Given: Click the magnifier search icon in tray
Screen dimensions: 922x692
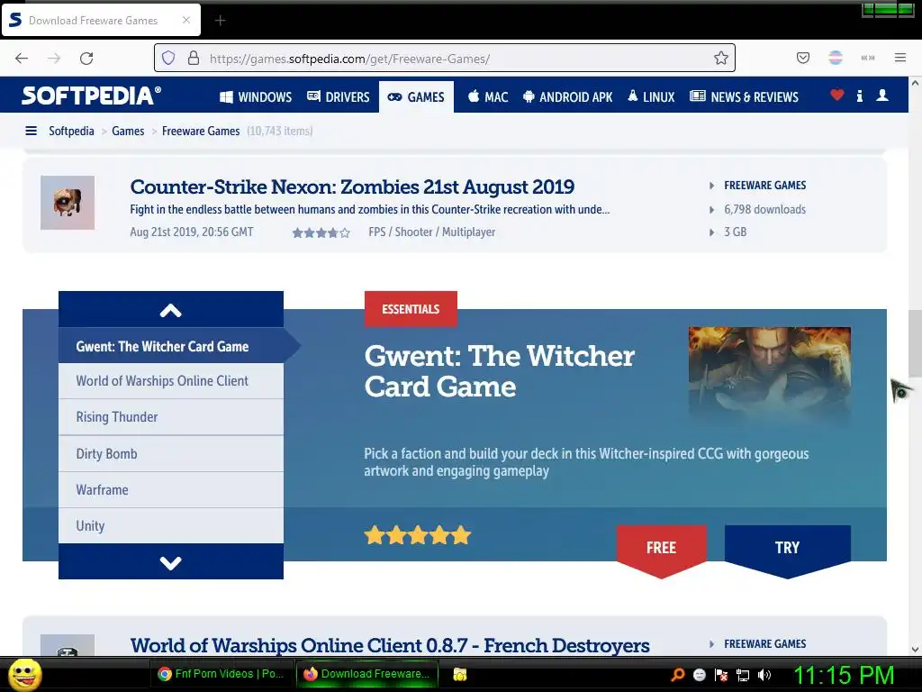Looking at the screenshot, I should [677, 674].
